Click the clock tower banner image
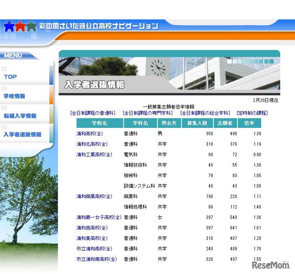The height and width of the screenshot is (274, 295). [169, 74]
